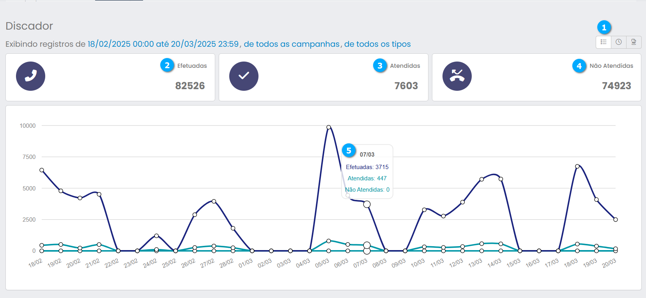Select the 18/03 Efetuadas data point
646x298 pixels.
pos(577,166)
